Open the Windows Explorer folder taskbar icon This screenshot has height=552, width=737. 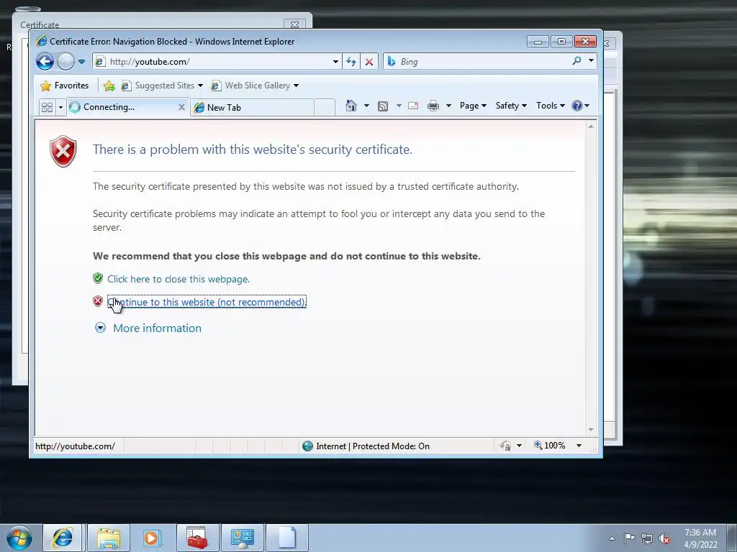108,538
